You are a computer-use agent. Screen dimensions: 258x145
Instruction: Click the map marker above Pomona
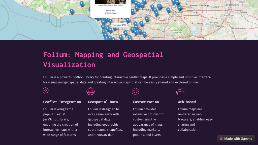tap(179, 8)
